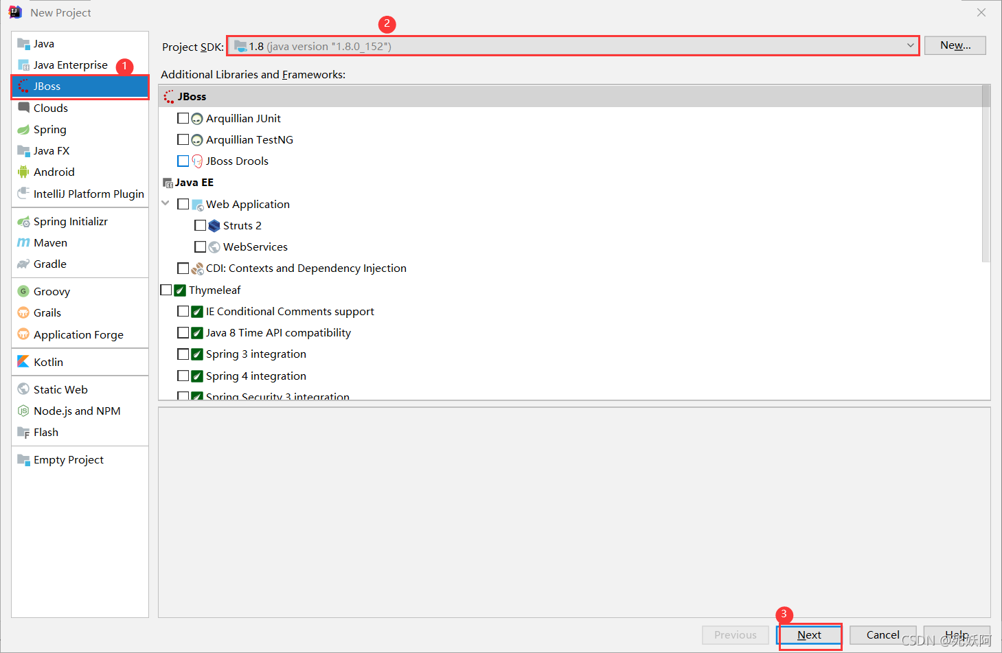
Task: Check the Thymeleaf checkbox
Action: tap(166, 290)
